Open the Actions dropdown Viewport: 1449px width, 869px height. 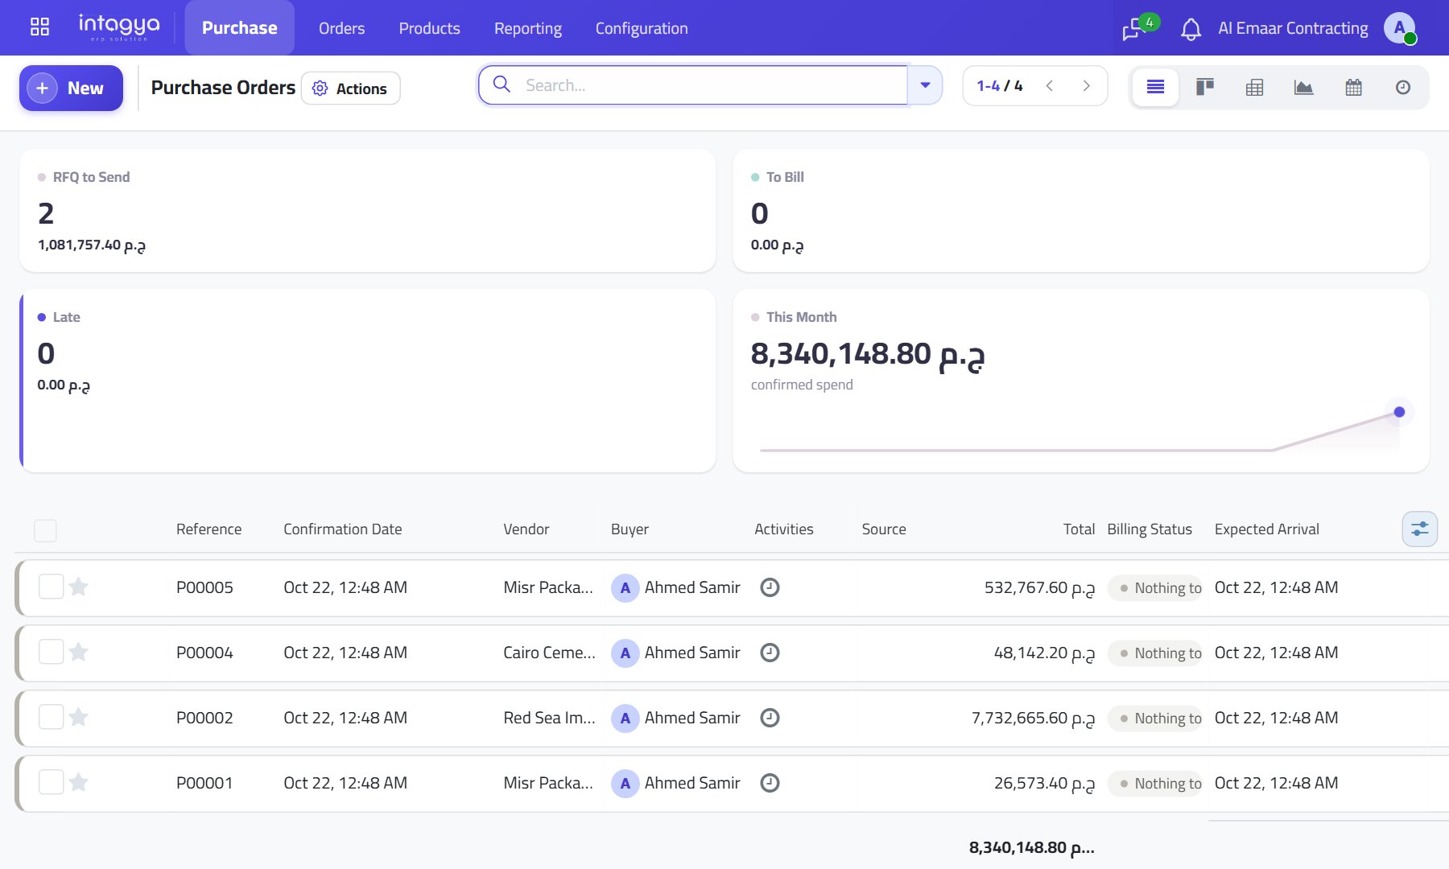(x=350, y=89)
